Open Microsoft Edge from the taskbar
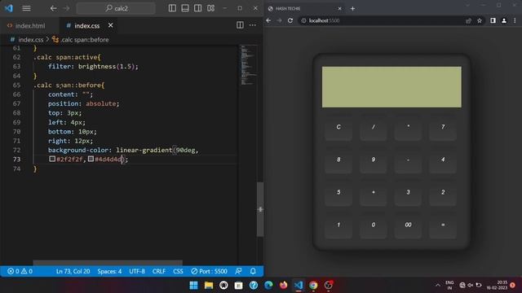522x293 pixels. tap(268, 285)
